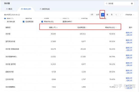Clear the 洗衣液 search box text
The width and height of the screenshot is (139, 92).
click(132, 3)
